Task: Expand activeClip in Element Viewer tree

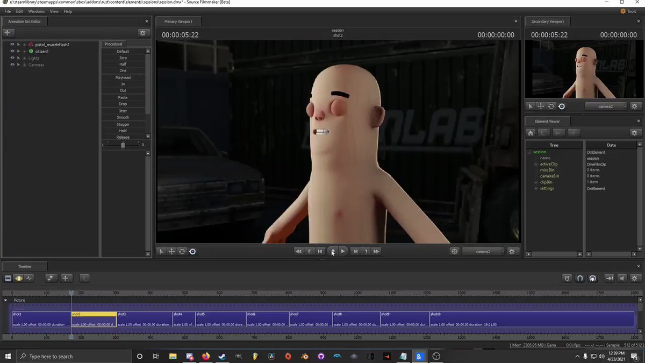Action: [536, 164]
